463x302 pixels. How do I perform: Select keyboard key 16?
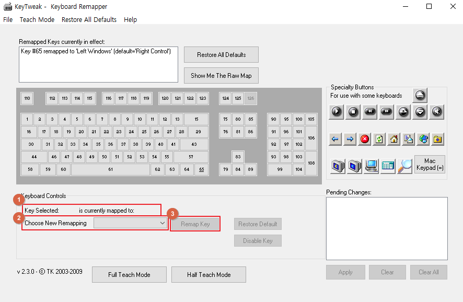(29, 132)
